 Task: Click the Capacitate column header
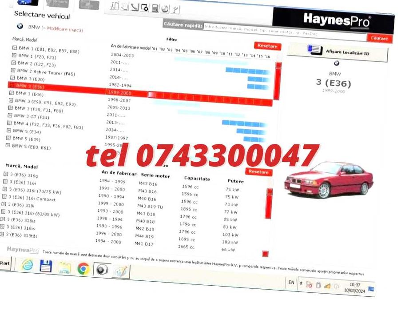pos(197,179)
